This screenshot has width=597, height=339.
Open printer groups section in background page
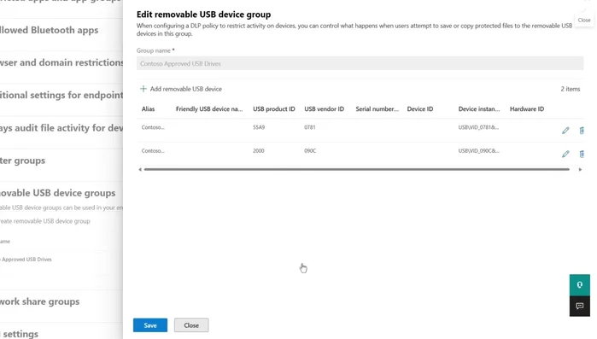click(x=22, y=161)
